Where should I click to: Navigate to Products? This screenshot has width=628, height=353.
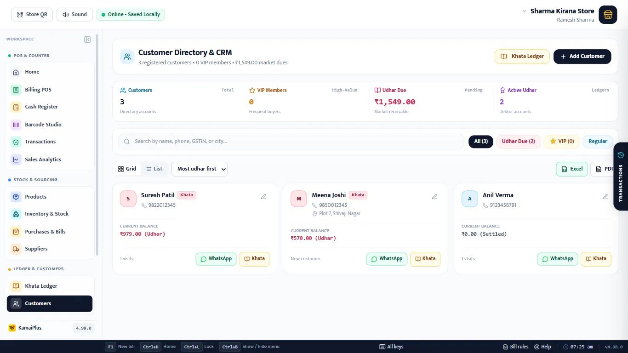(50, 197)
